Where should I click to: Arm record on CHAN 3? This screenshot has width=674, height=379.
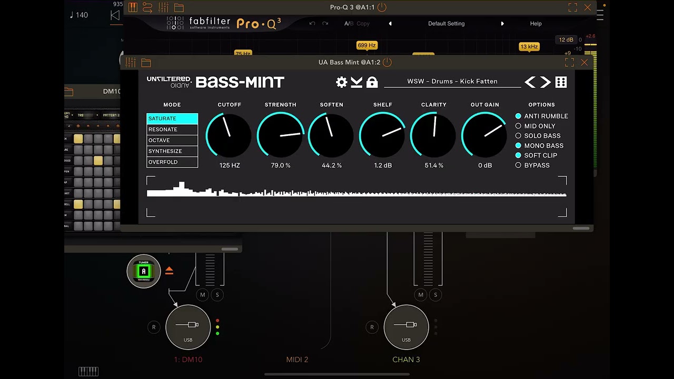pos(372,327)
